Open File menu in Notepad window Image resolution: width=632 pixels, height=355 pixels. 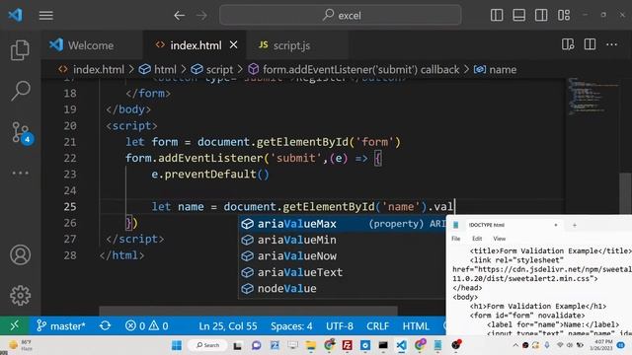[456, 239]
